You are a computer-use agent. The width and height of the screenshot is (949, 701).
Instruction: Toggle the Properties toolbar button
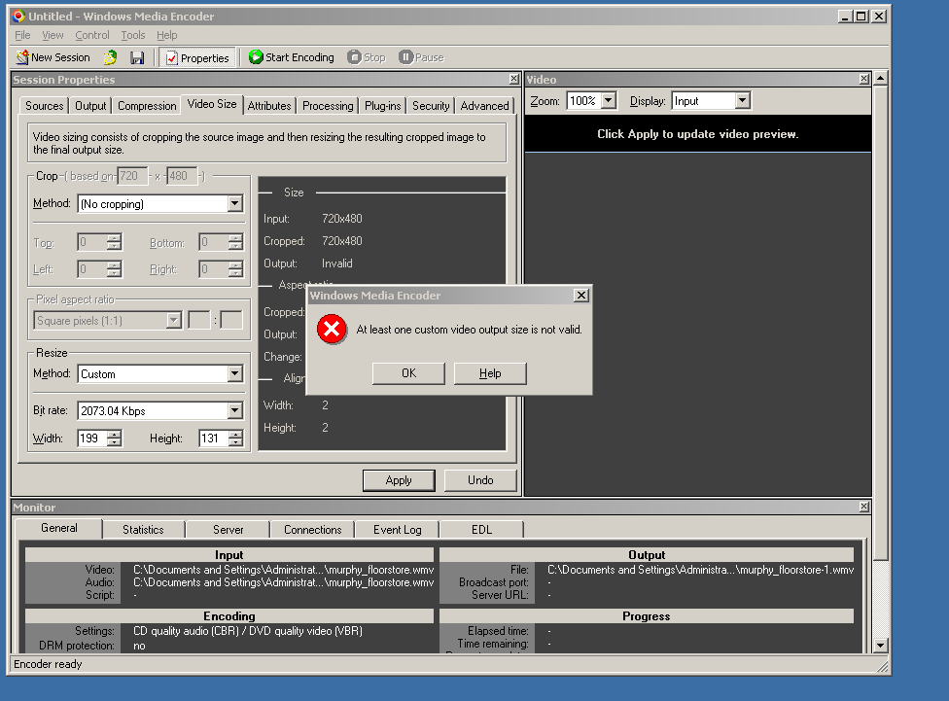point(197,57)
